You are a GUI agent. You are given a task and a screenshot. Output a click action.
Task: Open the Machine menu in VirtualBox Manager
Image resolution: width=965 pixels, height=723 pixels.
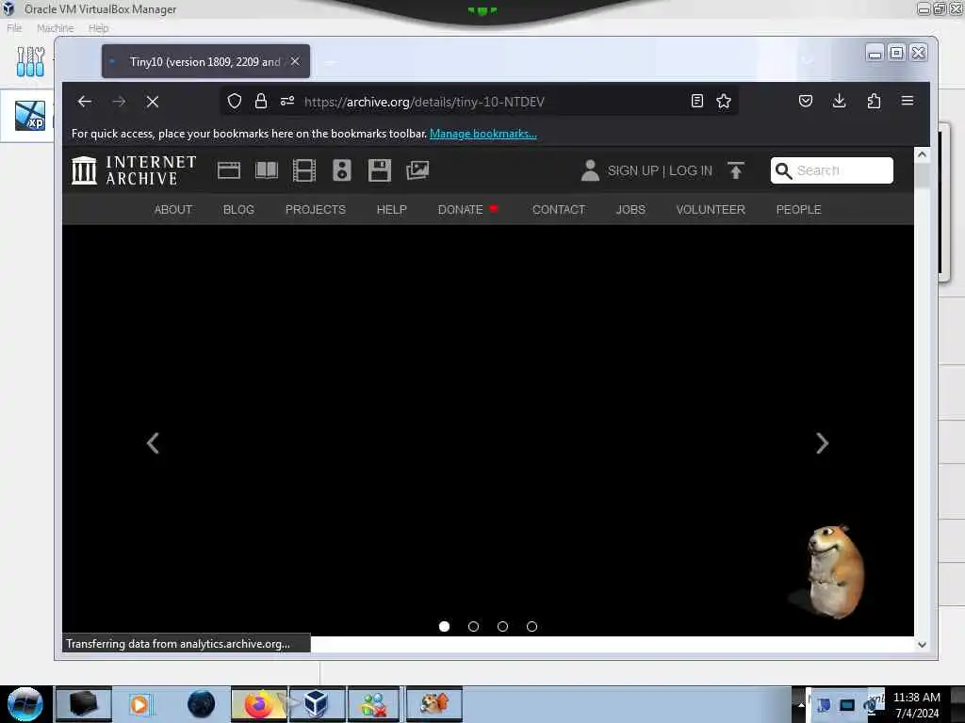pos(56,28)
